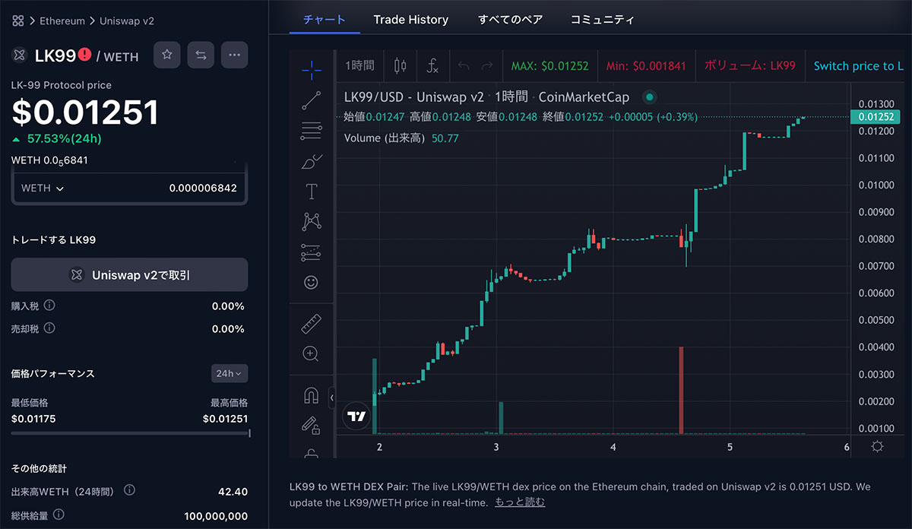Open the WETH currency dropdown

coord(43,188)
